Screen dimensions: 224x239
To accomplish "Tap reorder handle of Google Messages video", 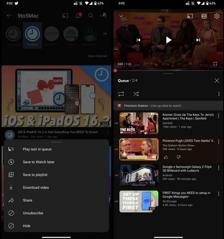I will click(x=116, y=202).
